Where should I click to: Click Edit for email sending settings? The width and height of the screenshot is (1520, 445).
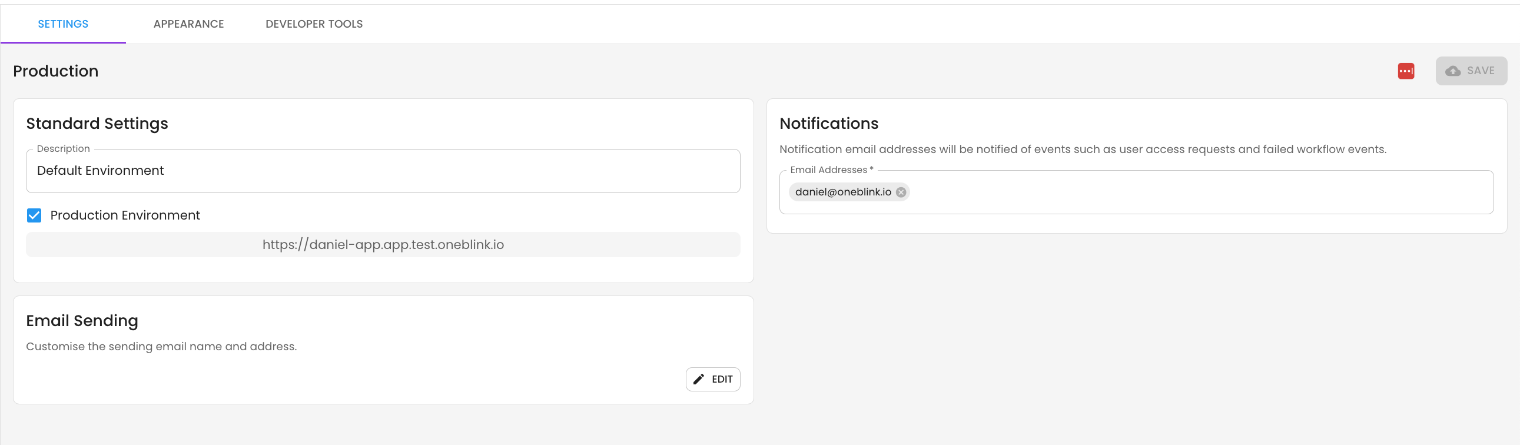click(713, 379)
